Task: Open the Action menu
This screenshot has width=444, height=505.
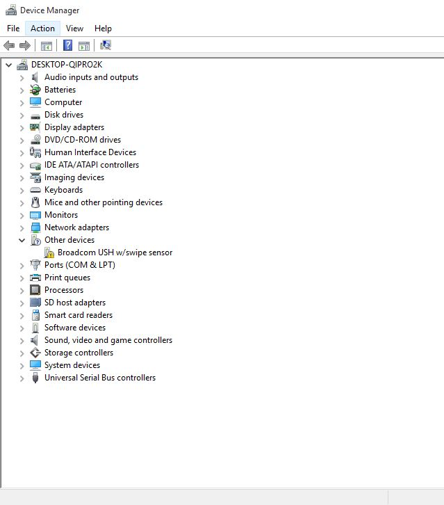Action: click(x=42, y=29)
